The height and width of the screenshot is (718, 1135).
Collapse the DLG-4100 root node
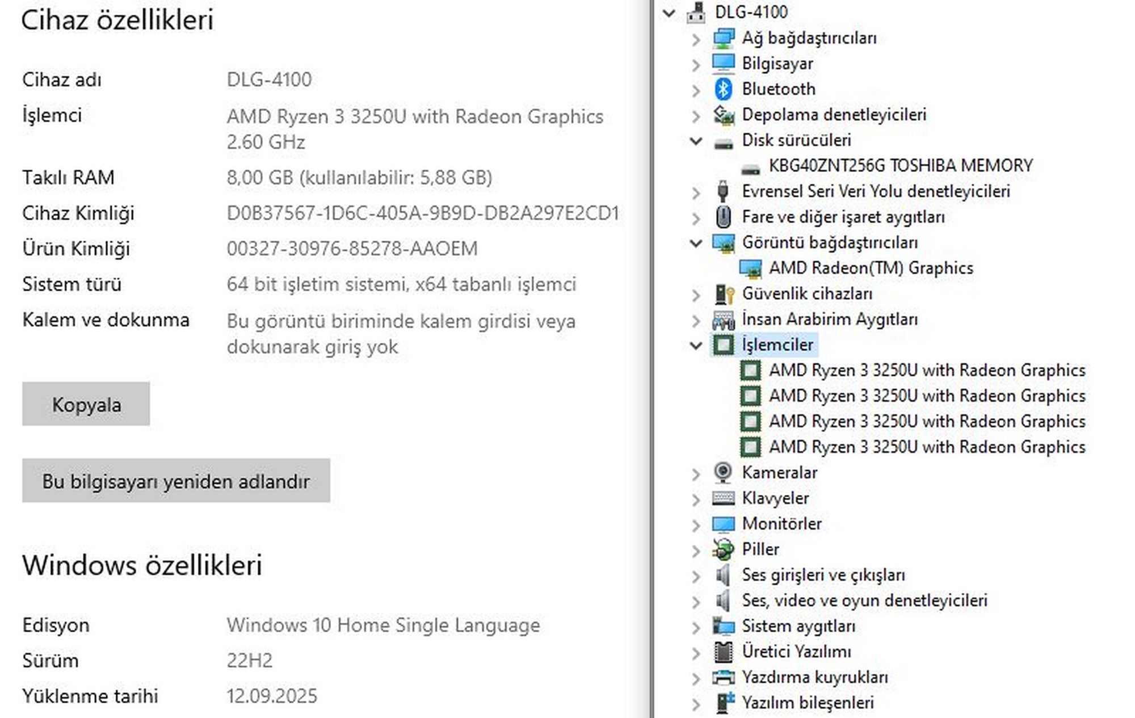pyautogui.click(x=669, y=12)
